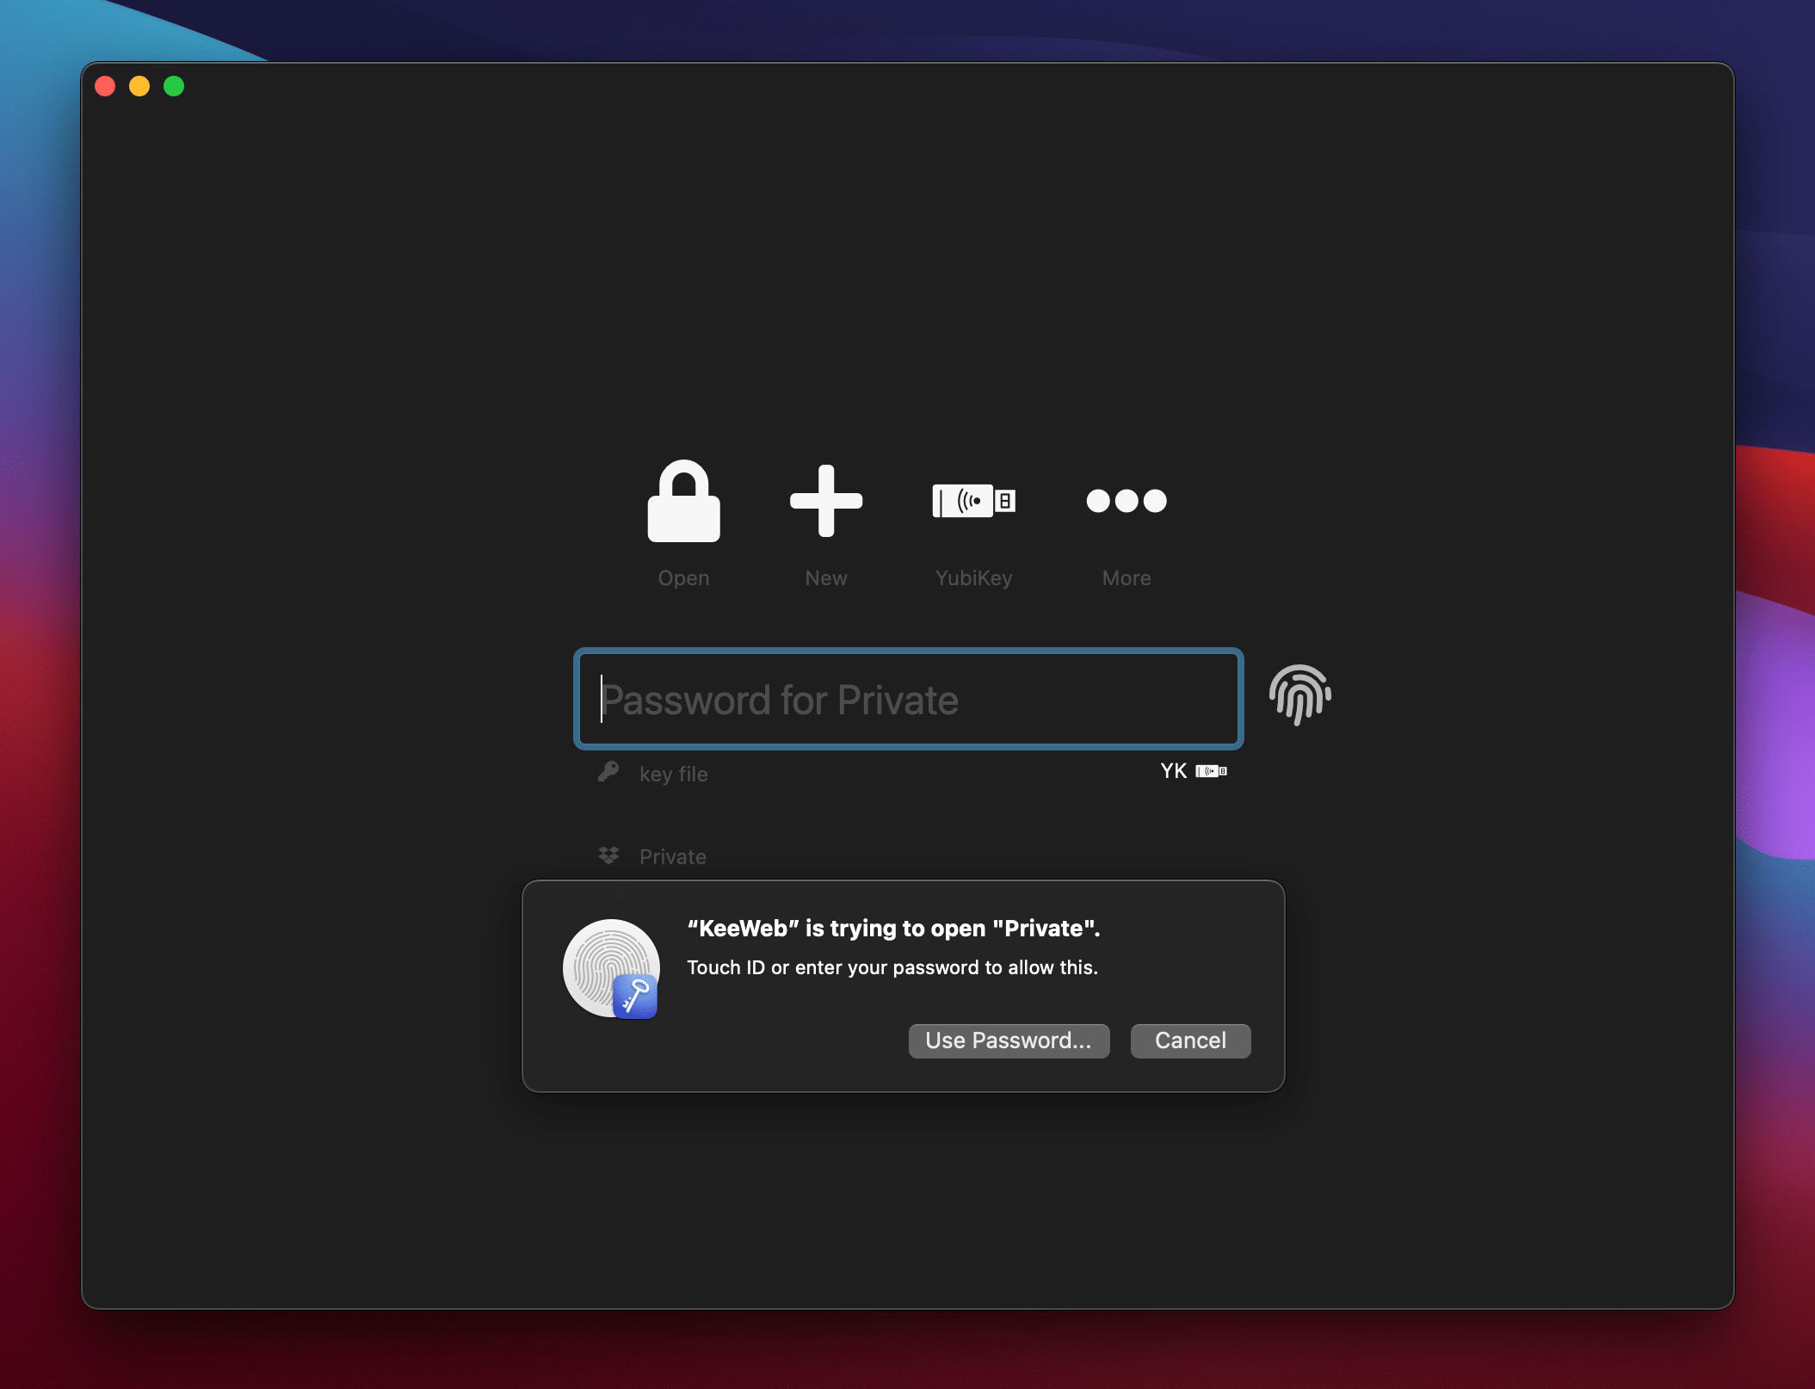Cancel the Touch ID prompt

pos(1190,1040)
